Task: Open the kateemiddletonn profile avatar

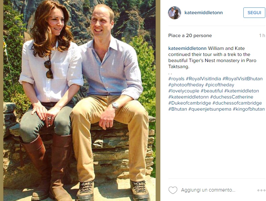Action: pyautogui.click(x=175, y=13)
